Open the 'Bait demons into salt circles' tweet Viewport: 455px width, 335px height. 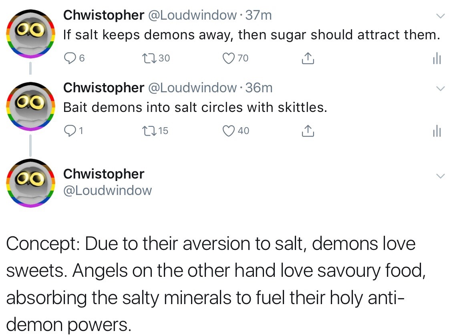[195, 108]
